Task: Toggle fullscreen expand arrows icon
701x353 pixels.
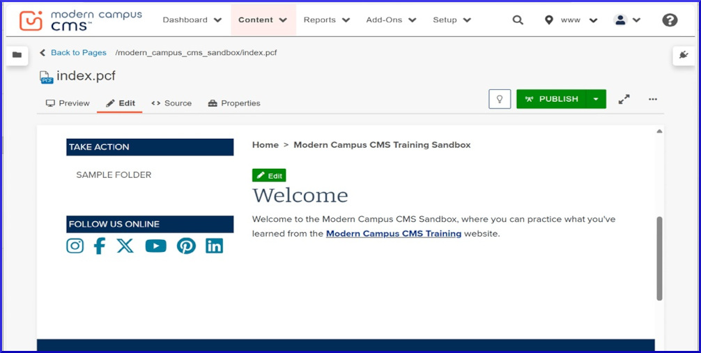Action: [x=624, y=99]
